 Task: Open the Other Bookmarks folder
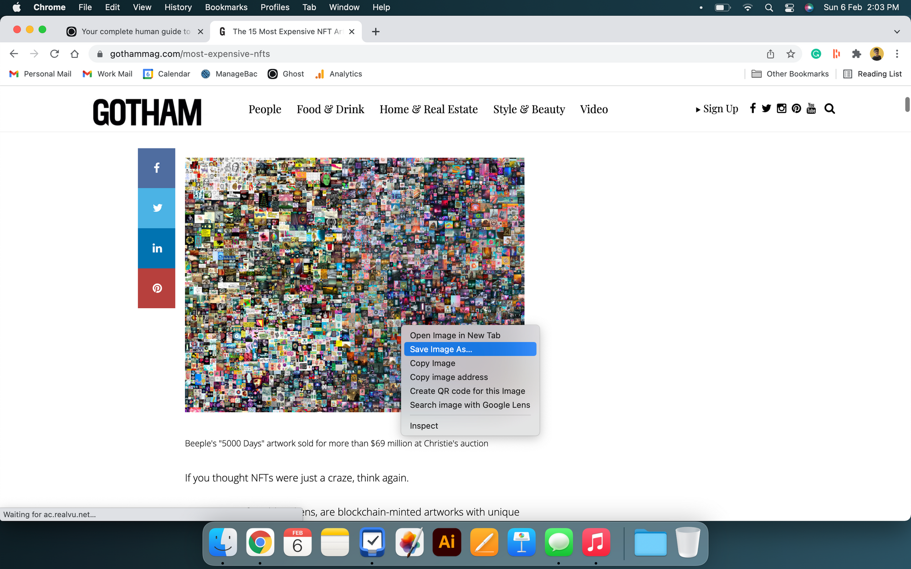790,74
